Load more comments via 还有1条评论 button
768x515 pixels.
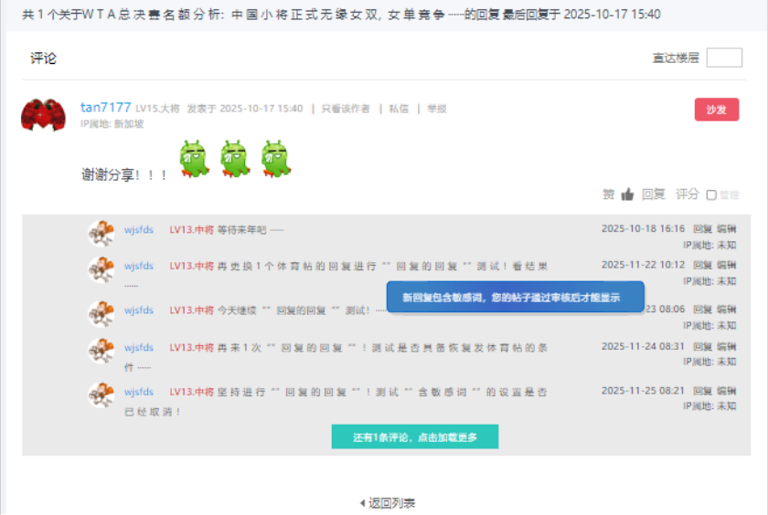pos(415,436)
